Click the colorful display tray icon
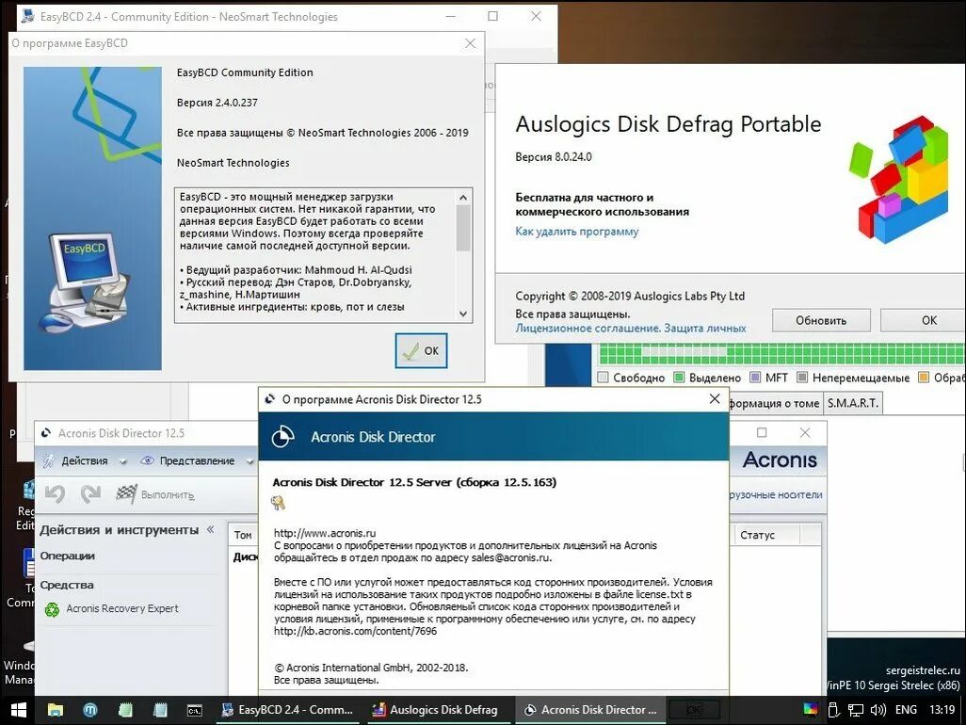The image size is (966, 725). pyautogui.click(x=810, y=710)
